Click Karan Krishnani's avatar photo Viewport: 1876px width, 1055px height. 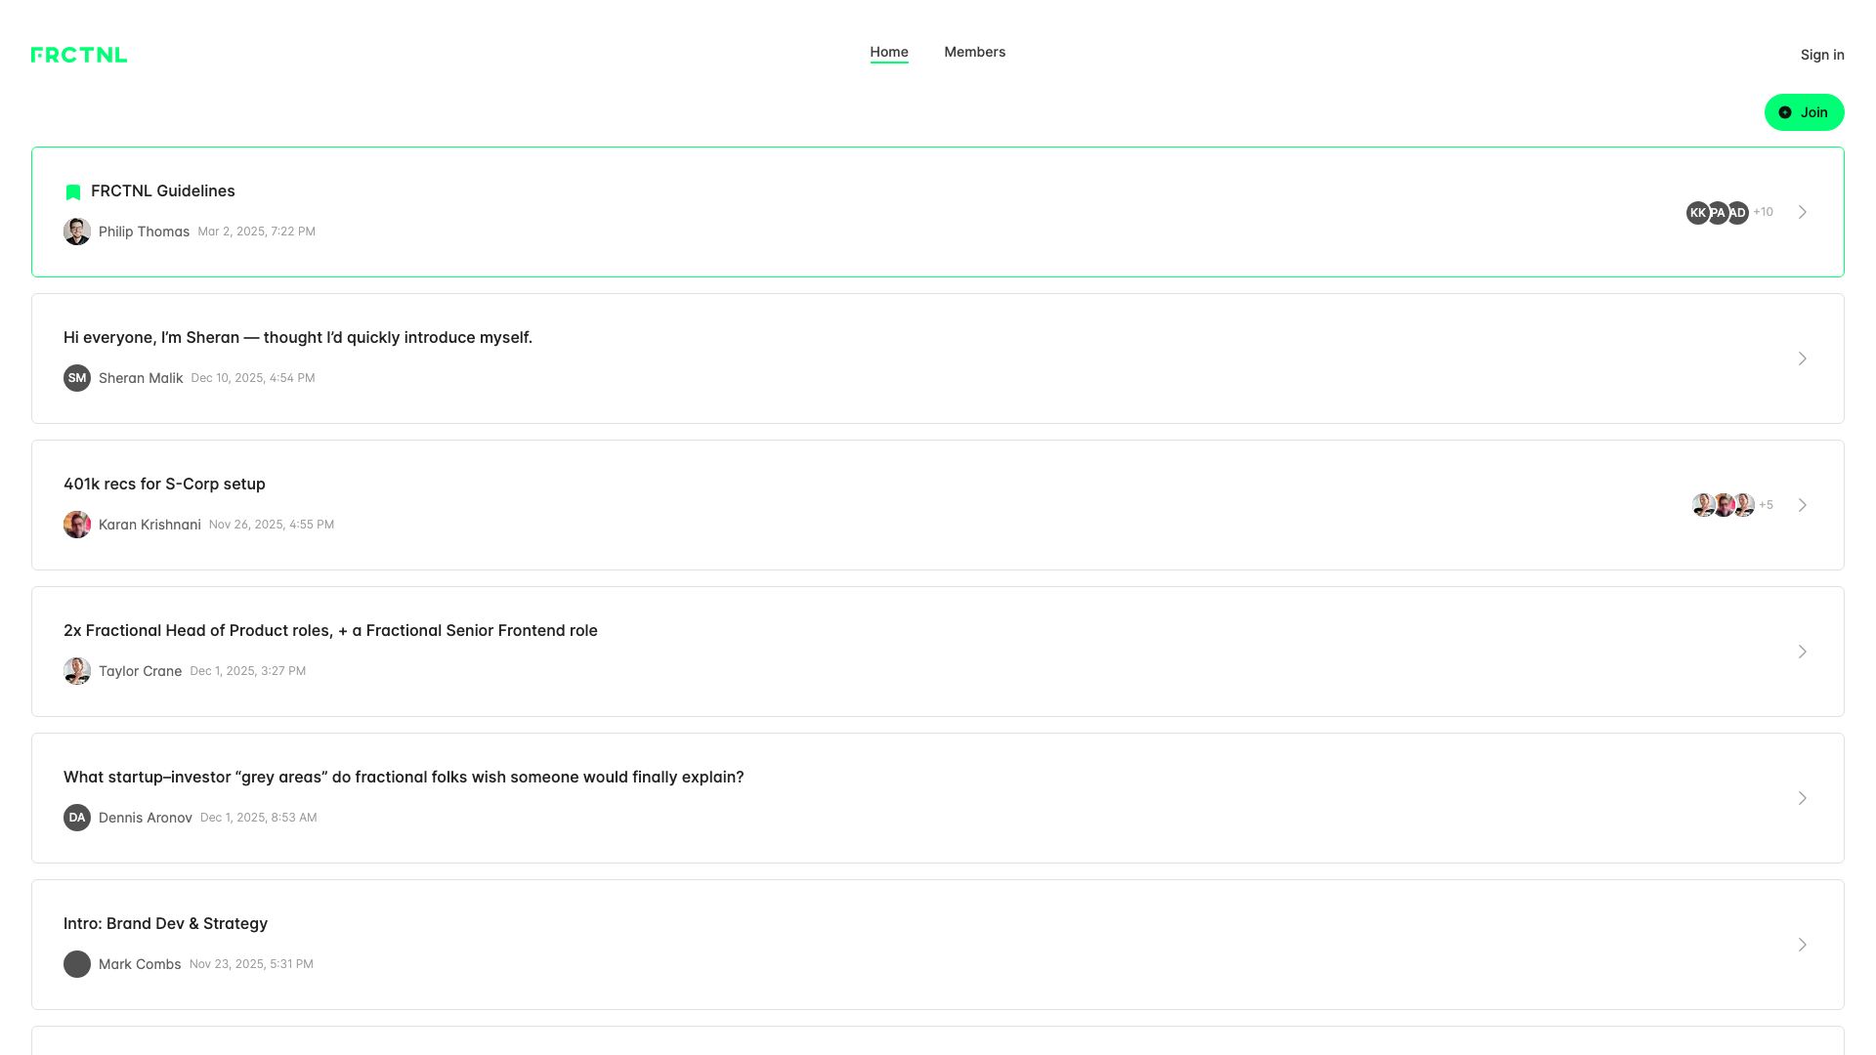76,525
